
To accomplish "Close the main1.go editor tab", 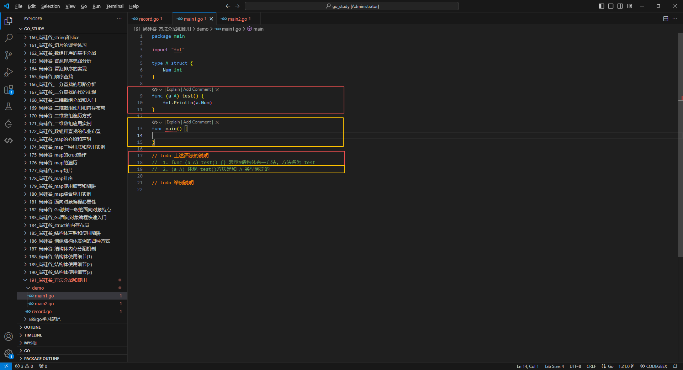I will (x=211, y=19).
